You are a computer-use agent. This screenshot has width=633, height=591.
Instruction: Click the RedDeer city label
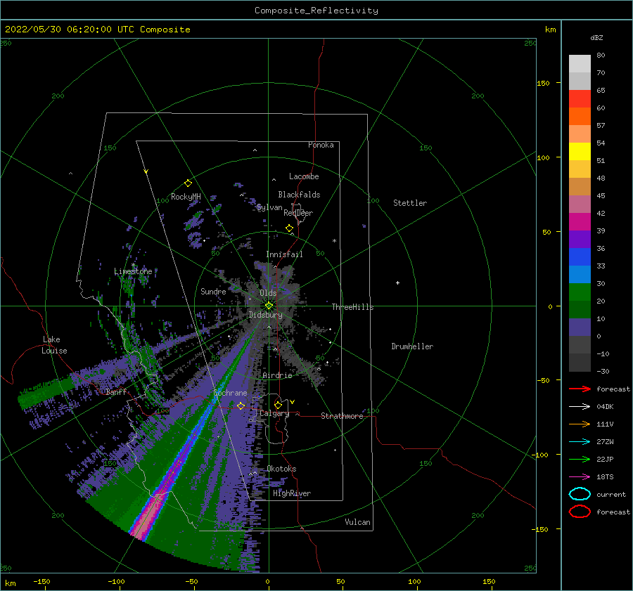[298, 213]
